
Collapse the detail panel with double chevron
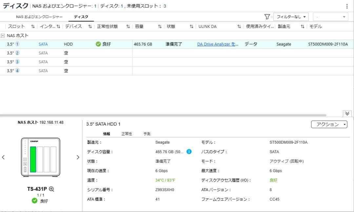tap(347, 114)
